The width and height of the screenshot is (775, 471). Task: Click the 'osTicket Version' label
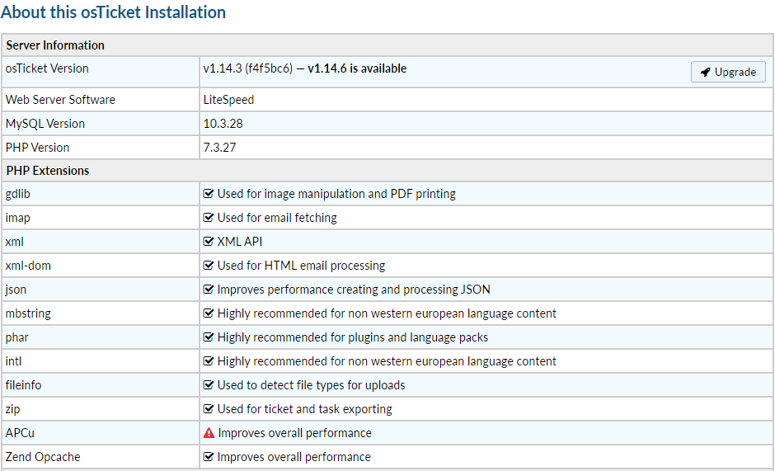pos(47,68)
